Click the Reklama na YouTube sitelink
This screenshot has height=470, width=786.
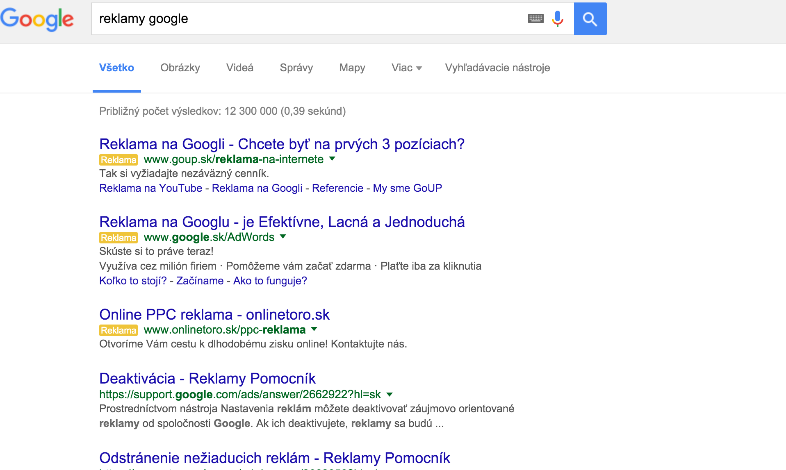coord(150,188)
